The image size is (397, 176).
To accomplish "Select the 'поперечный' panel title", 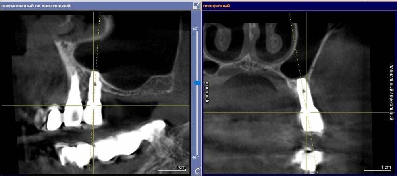I will point(217,6).
